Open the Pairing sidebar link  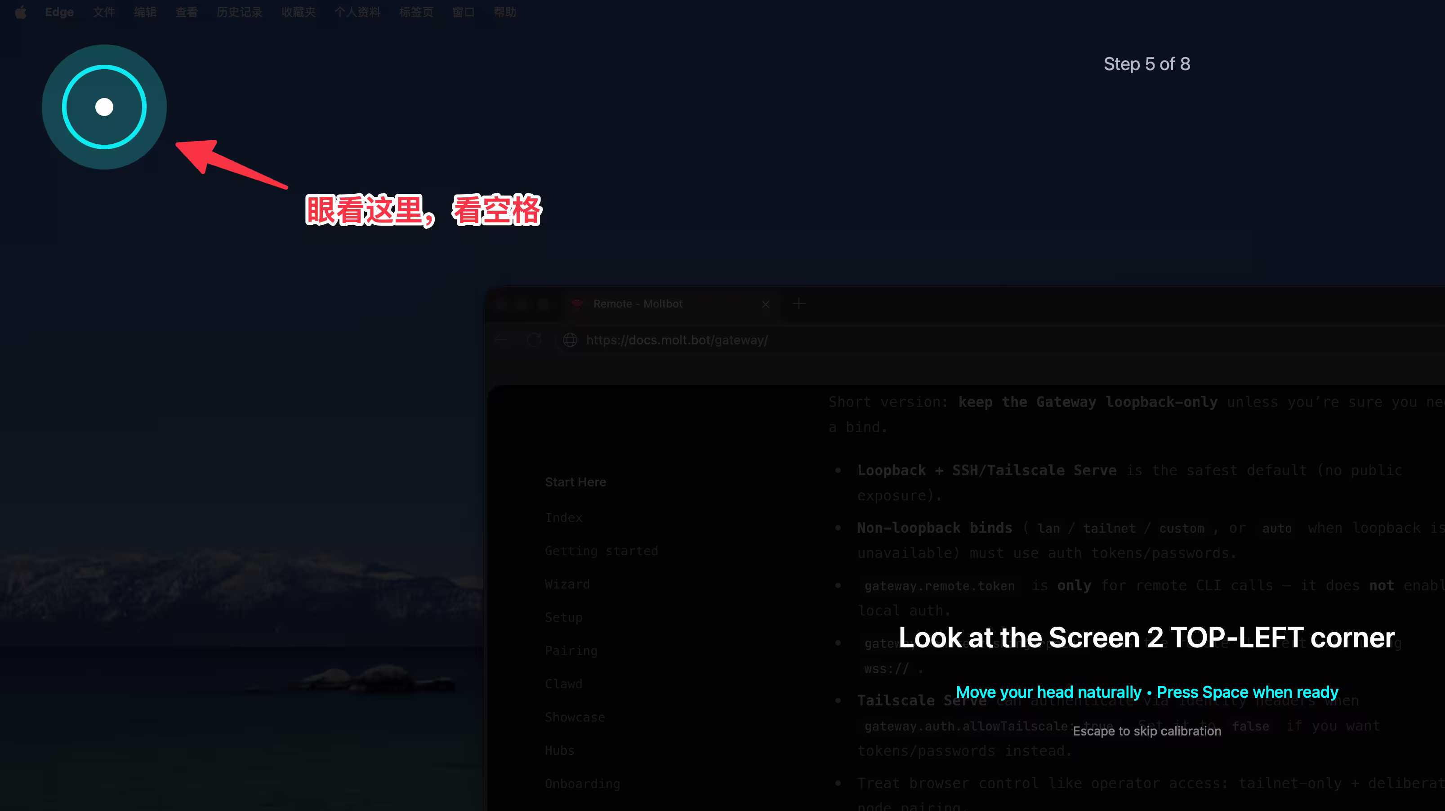tap(571, 651)
